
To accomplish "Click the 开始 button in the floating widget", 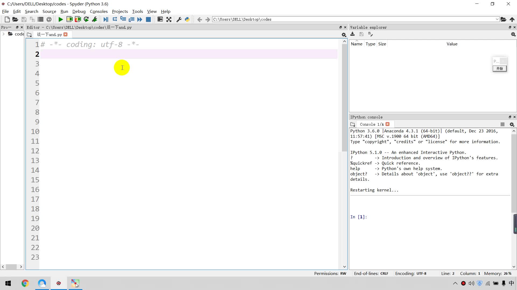I will tap(499, 68).
